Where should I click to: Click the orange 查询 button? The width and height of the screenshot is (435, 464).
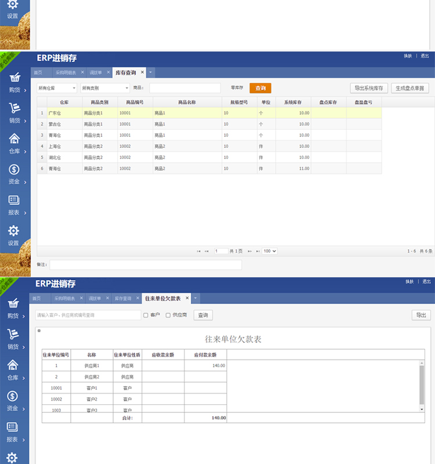260,88
